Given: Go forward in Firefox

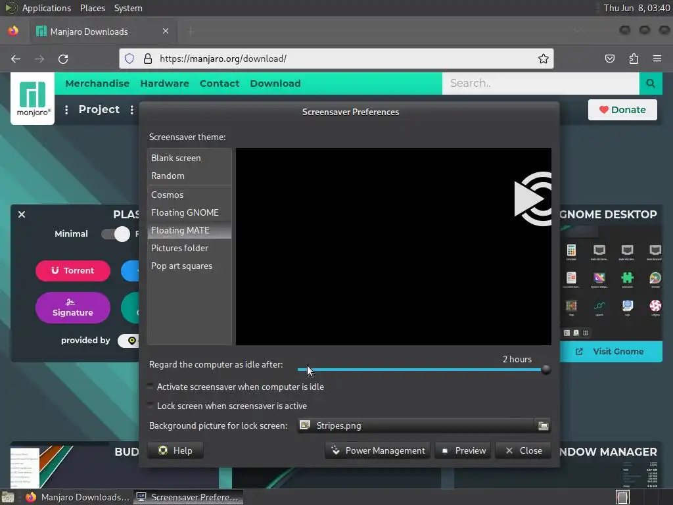Looking at the screenshot, I should pyautogui.click(x=39, y=59).
